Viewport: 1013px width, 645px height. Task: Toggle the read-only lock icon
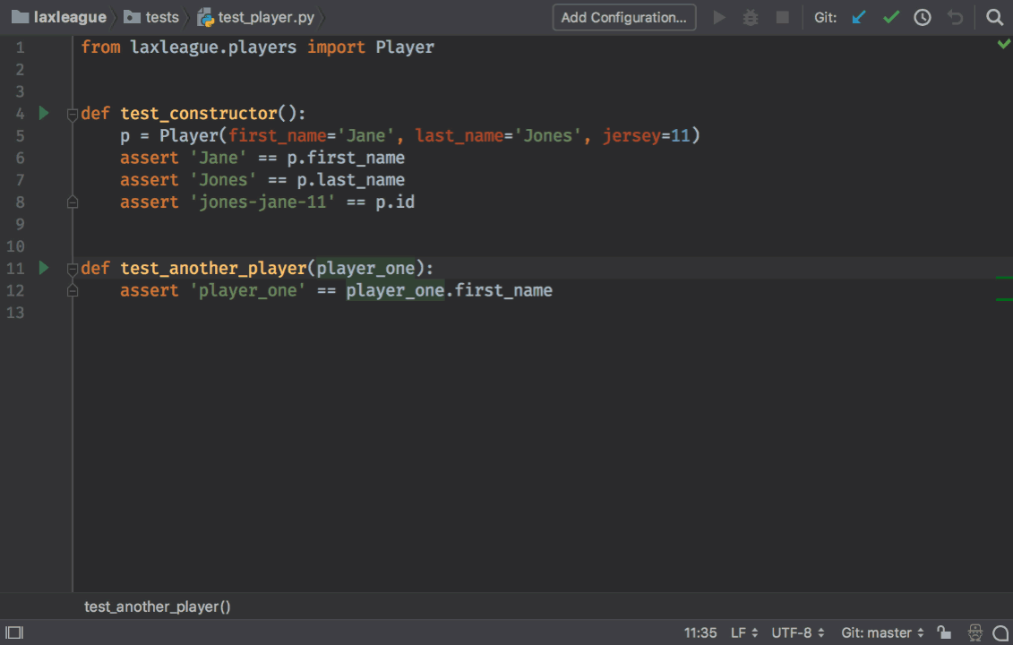[x=944, y=632]
